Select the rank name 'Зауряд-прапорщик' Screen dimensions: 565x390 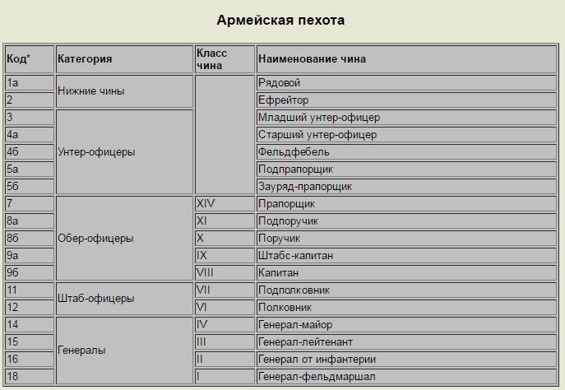click(406, 187)
